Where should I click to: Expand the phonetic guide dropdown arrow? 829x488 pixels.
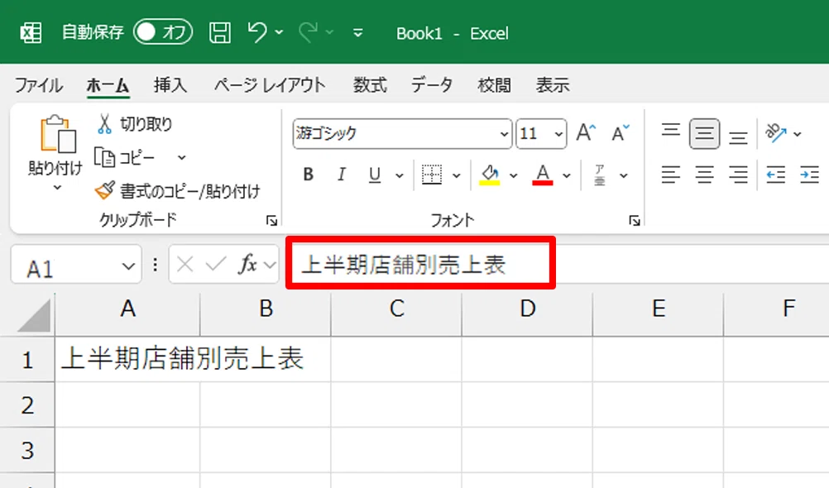click(624, 175)
